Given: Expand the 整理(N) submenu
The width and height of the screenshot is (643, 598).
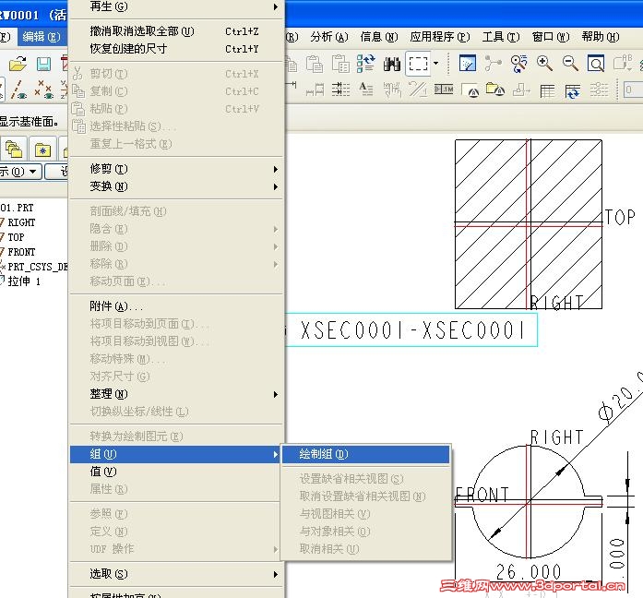Looking at the screenshot, I should tap(176, 394).
